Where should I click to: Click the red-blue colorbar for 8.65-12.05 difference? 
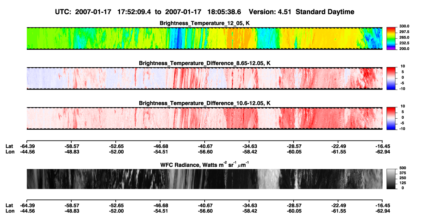[391, 78]
